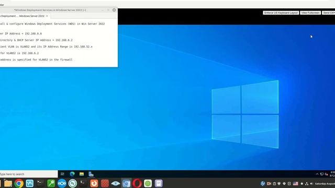
Task: Click line ending 'Win Server 2022'
Action: (52, 24)
